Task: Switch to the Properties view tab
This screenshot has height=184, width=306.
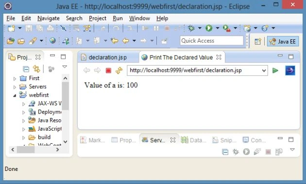Action: click(x=123, y=140)
